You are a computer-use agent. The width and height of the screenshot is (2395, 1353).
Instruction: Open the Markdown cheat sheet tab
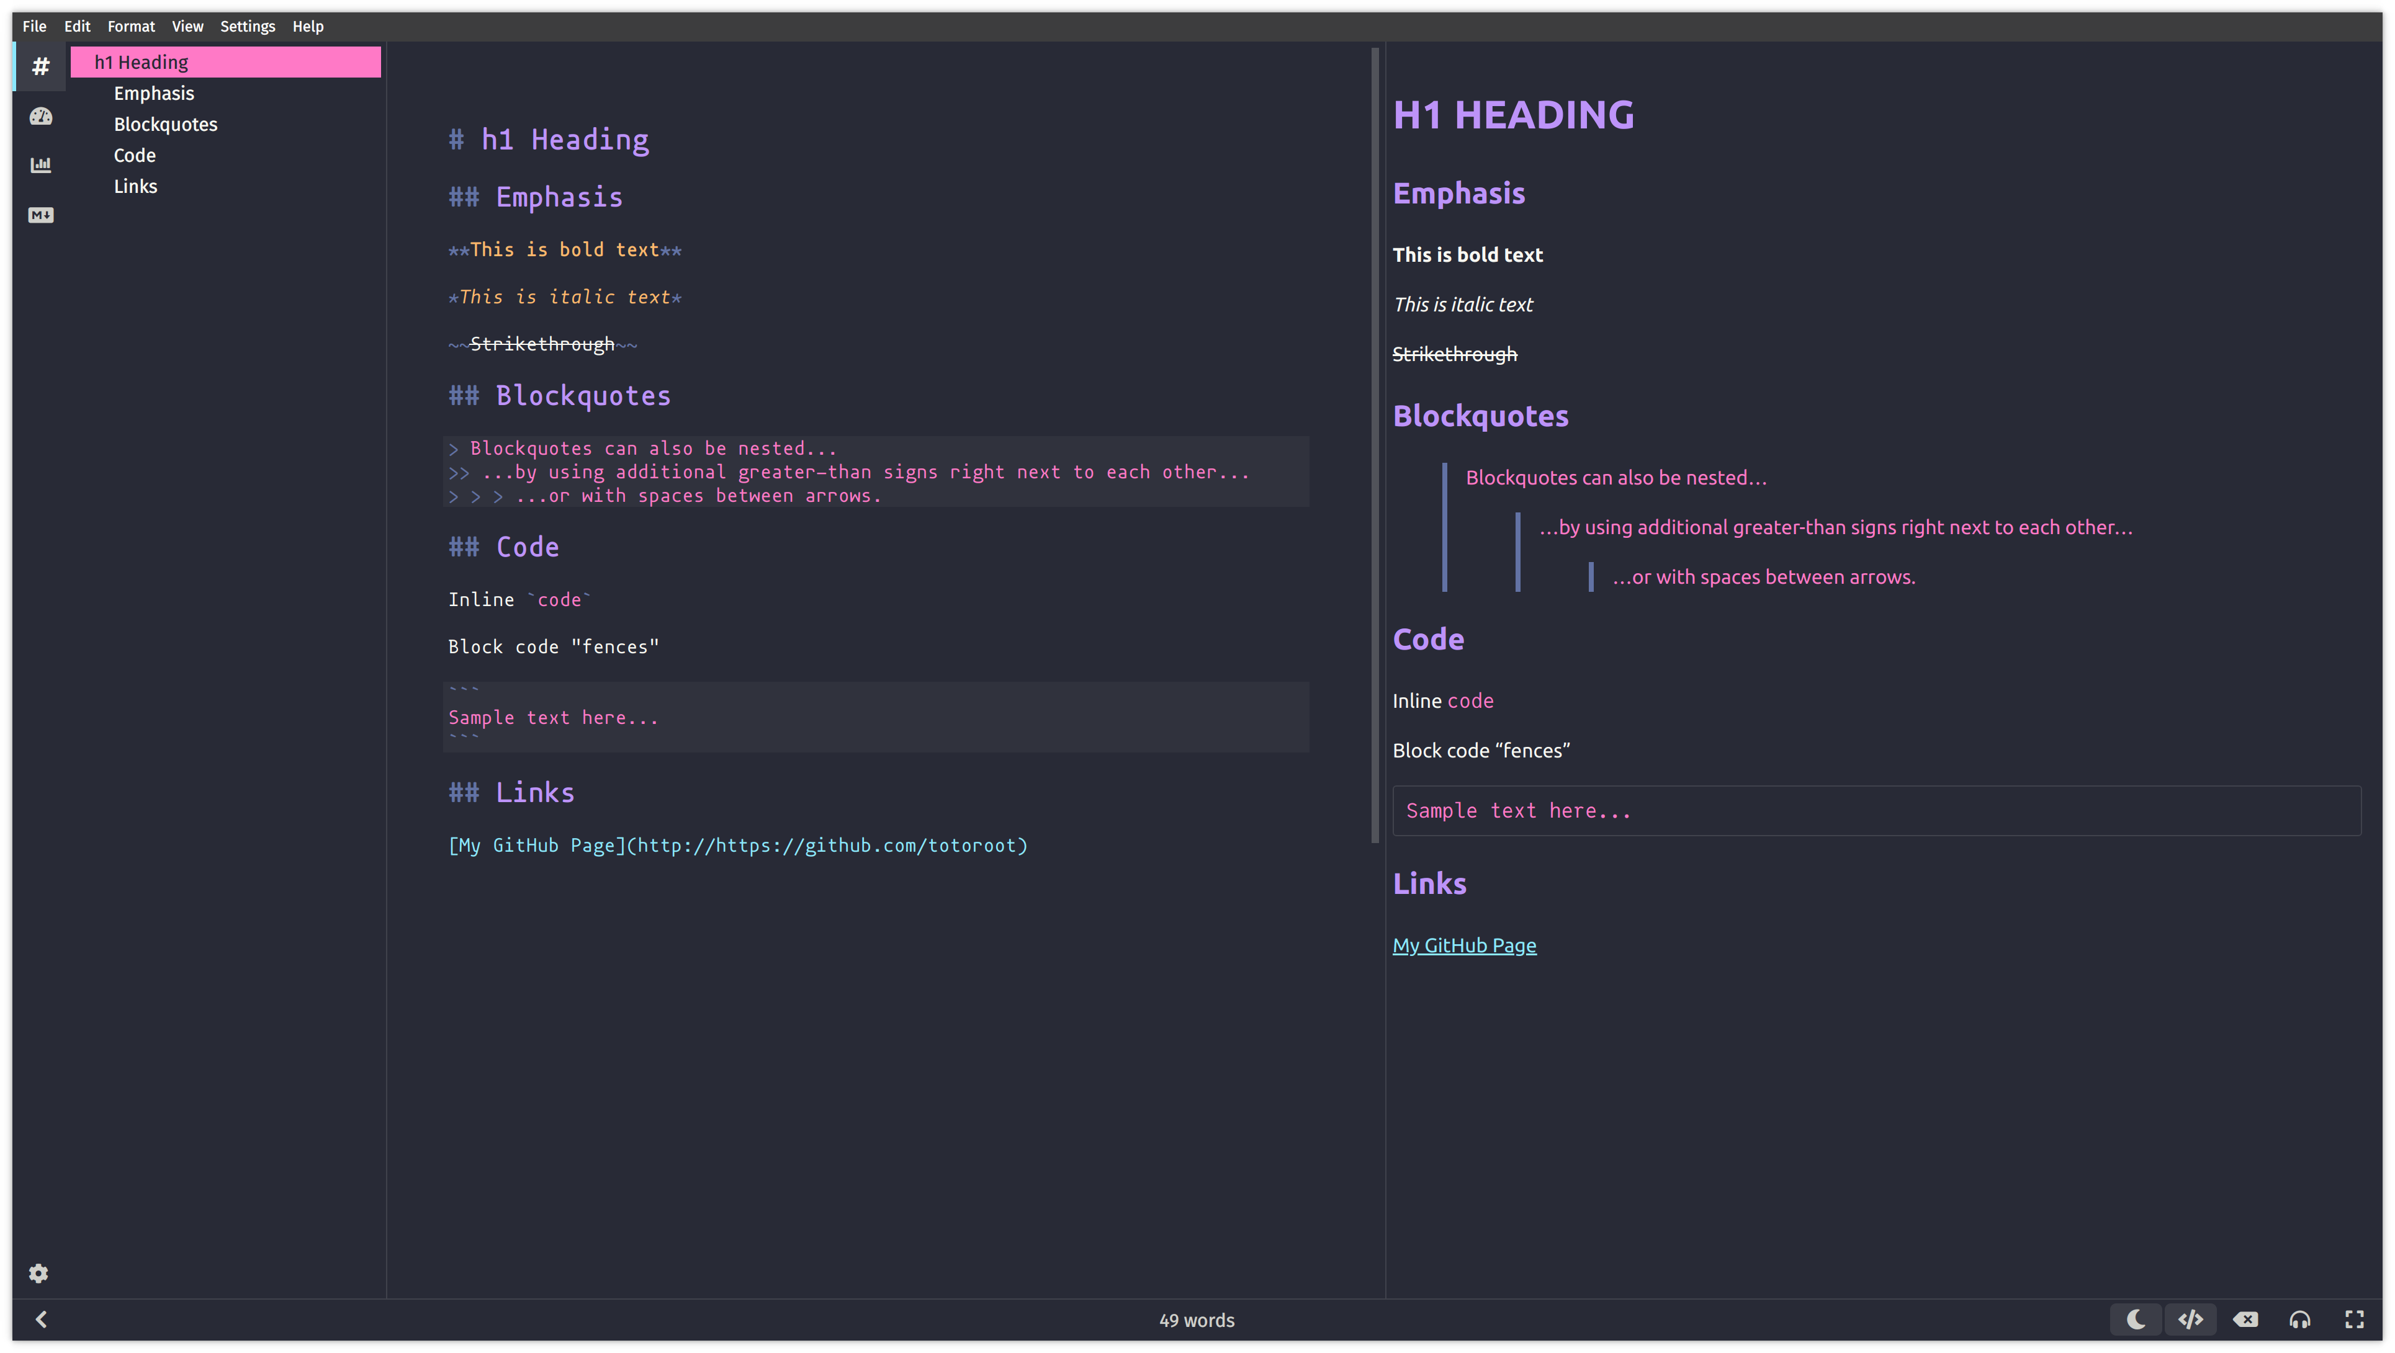40,216
